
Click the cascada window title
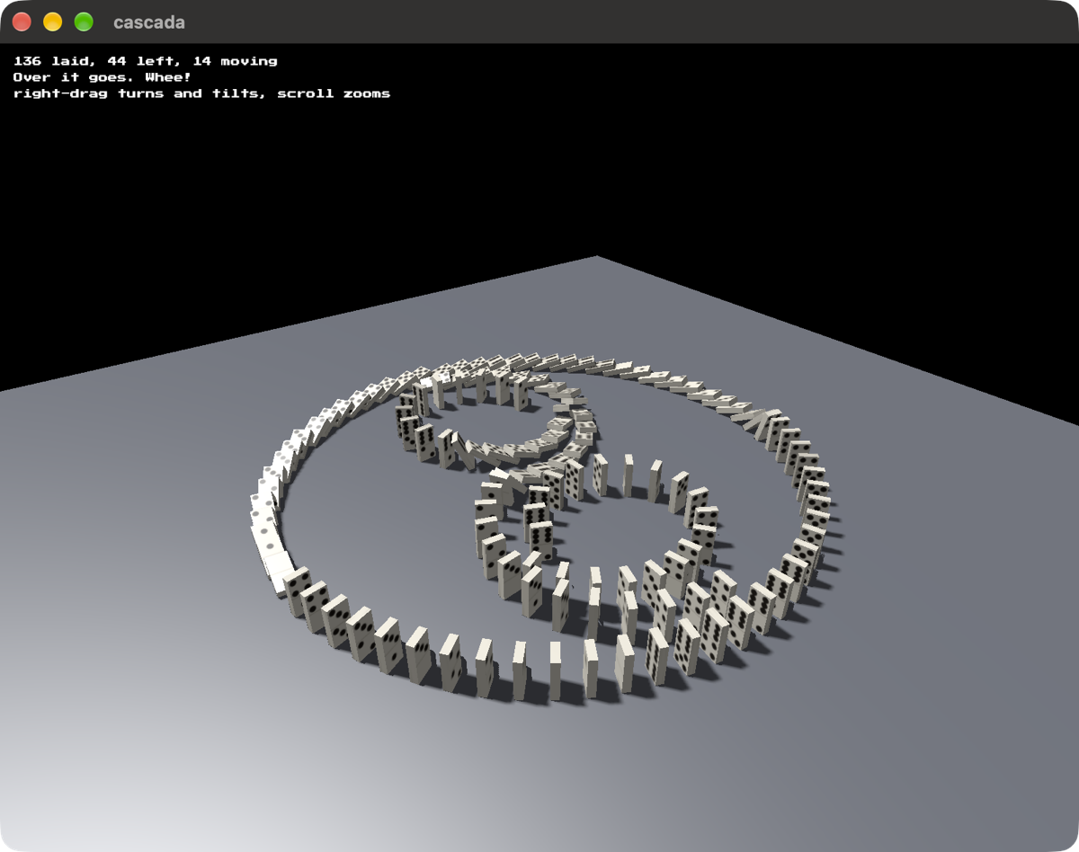click(x=149, y=22)
